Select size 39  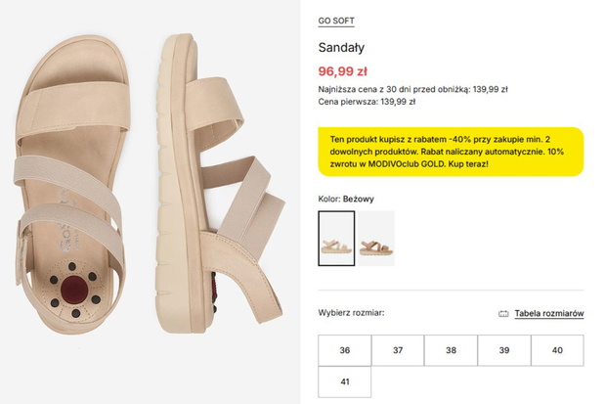(x=504, y=350)
